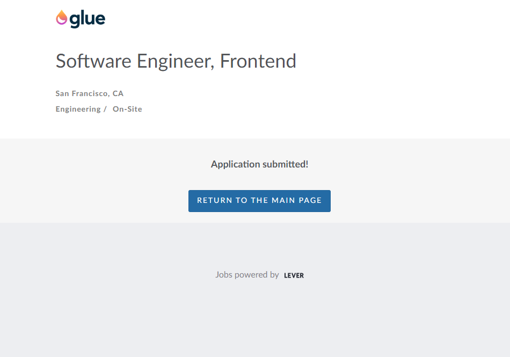The width and height of the screenshot is (510, 357).
Task: Click the slash separator after Engineering
Action: click(x=105, y=109)
